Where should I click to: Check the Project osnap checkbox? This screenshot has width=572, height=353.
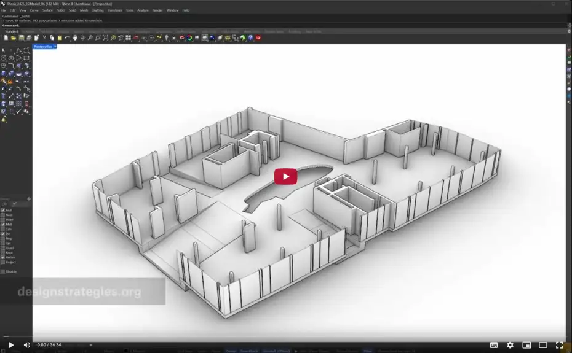(3, 262)
